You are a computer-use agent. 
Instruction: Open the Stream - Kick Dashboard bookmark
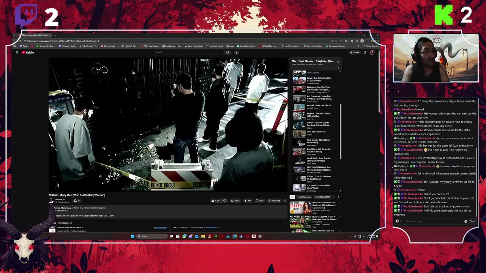pos(46,46)
